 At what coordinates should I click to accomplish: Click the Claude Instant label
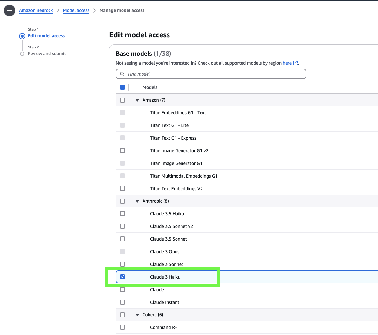click(x=165, y=302)
